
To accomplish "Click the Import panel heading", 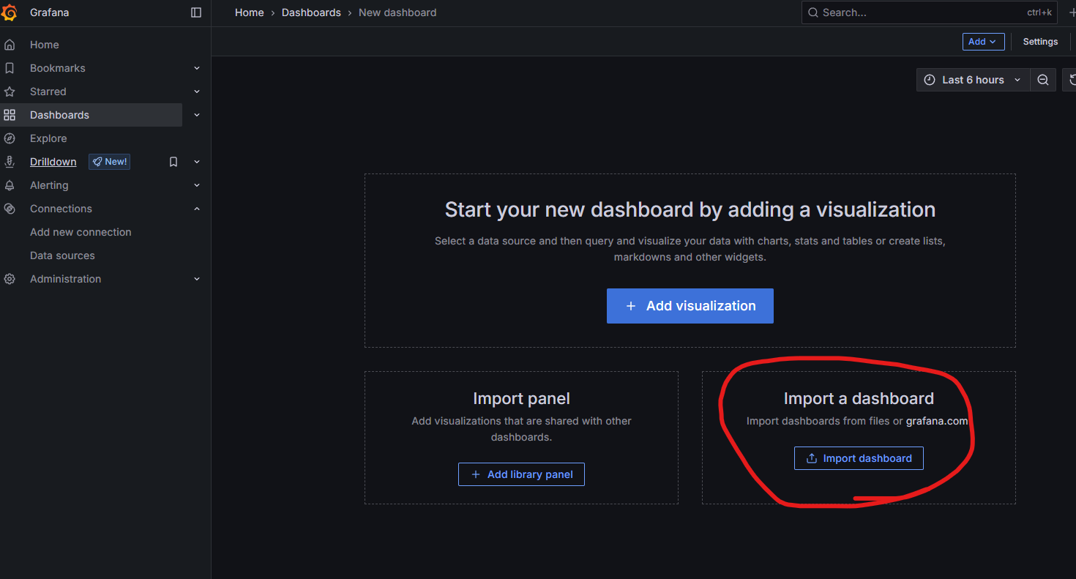I will point(521,399).
